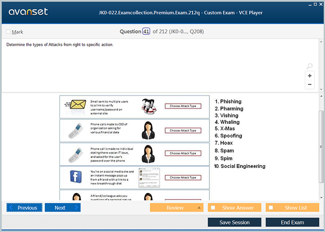Image resolution: width=325 pixels, height=232 pixels.
Task: Open Choose Attack Type for social media row
Action: tap(183, 178)
